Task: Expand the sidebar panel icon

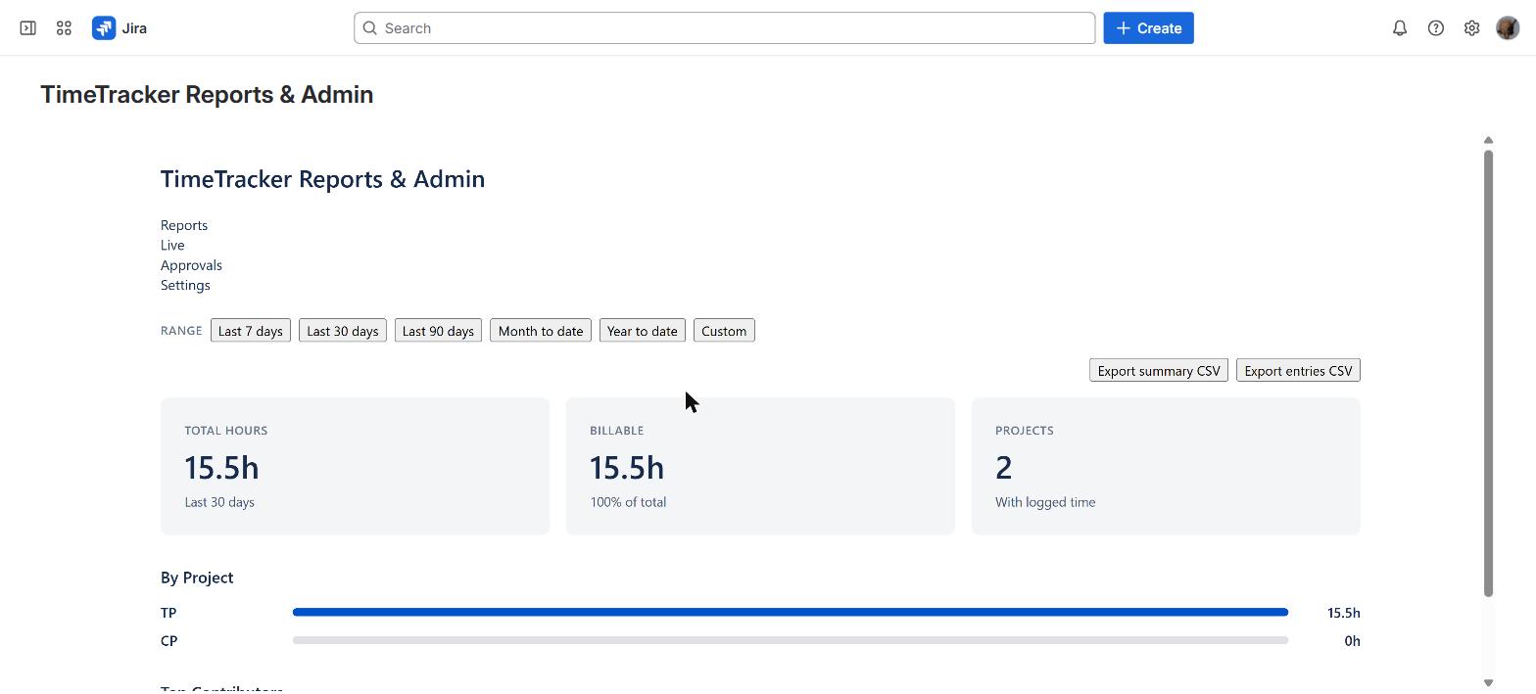Action: click(28, 28)
